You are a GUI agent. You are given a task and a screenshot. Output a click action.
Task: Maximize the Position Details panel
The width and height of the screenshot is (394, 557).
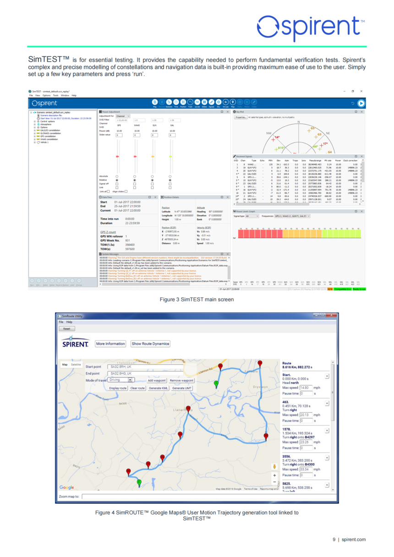(222, 197)
